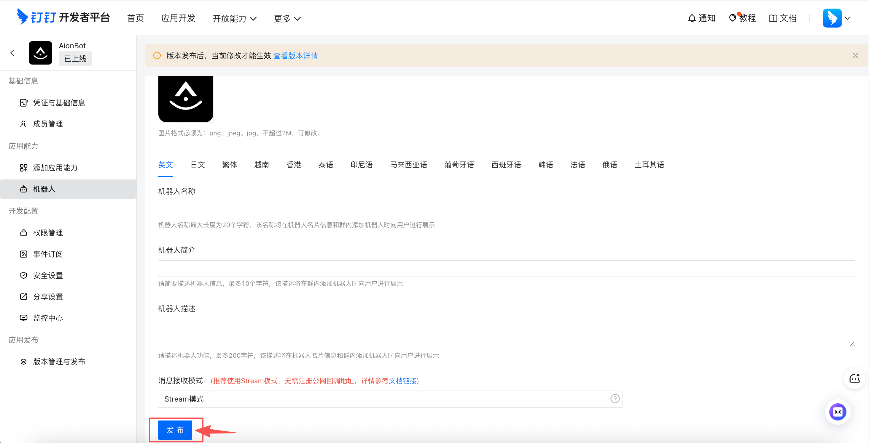The image size is (869, 443).
Task: Click the 权限管理 lock icon
Action: 23,233
